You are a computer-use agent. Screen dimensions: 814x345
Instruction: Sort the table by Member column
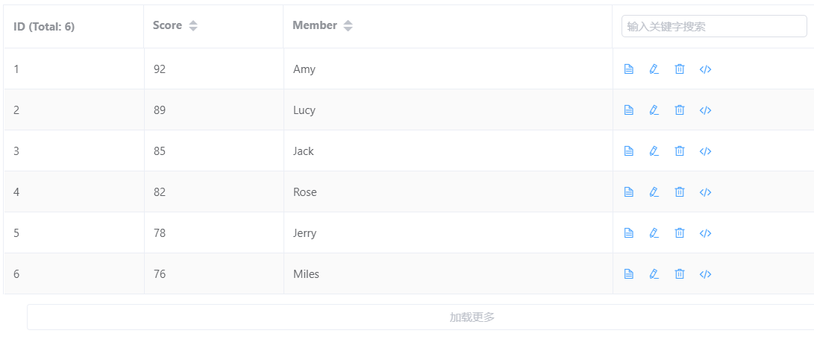348,26
